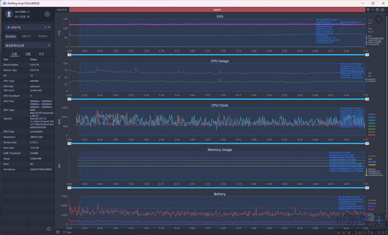Toggle the Log checkbox
The height and width of the screenshot is (235, 388).
64,232
